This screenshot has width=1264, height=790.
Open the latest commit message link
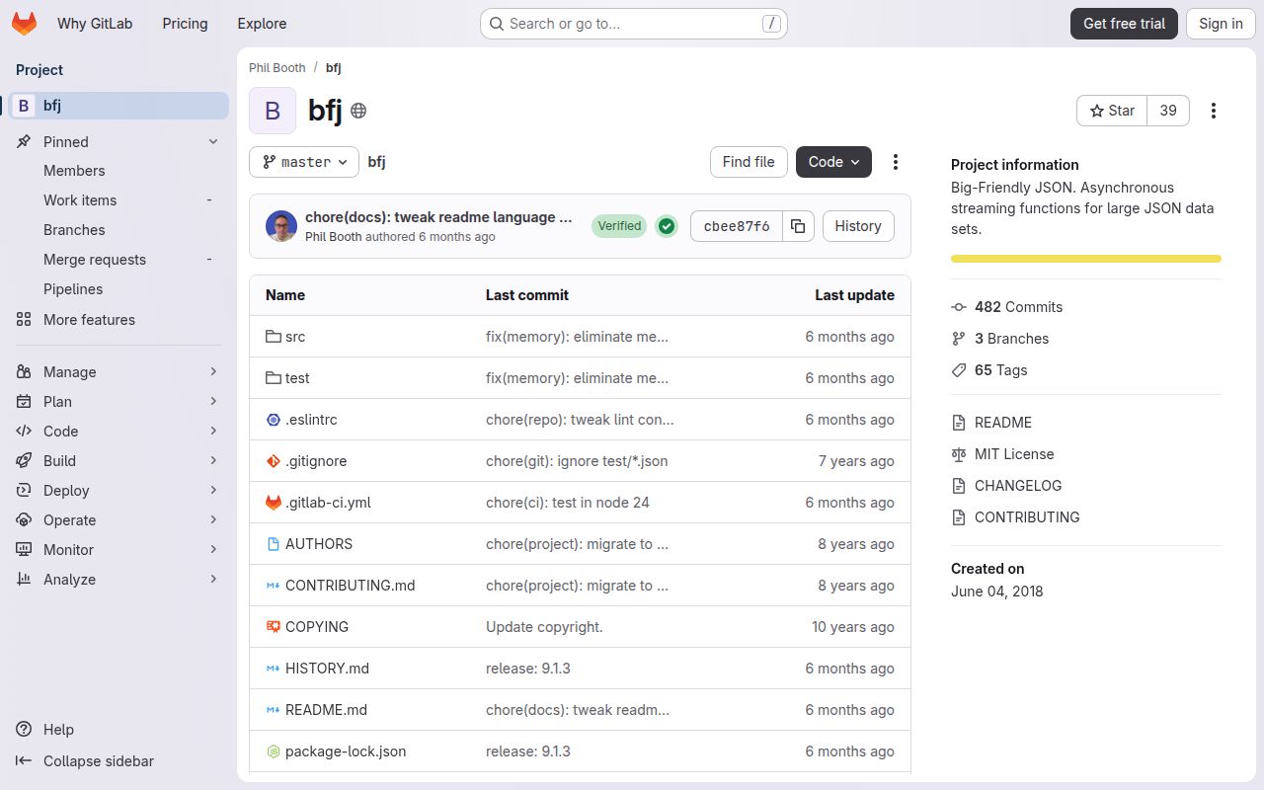pos(438,217)
